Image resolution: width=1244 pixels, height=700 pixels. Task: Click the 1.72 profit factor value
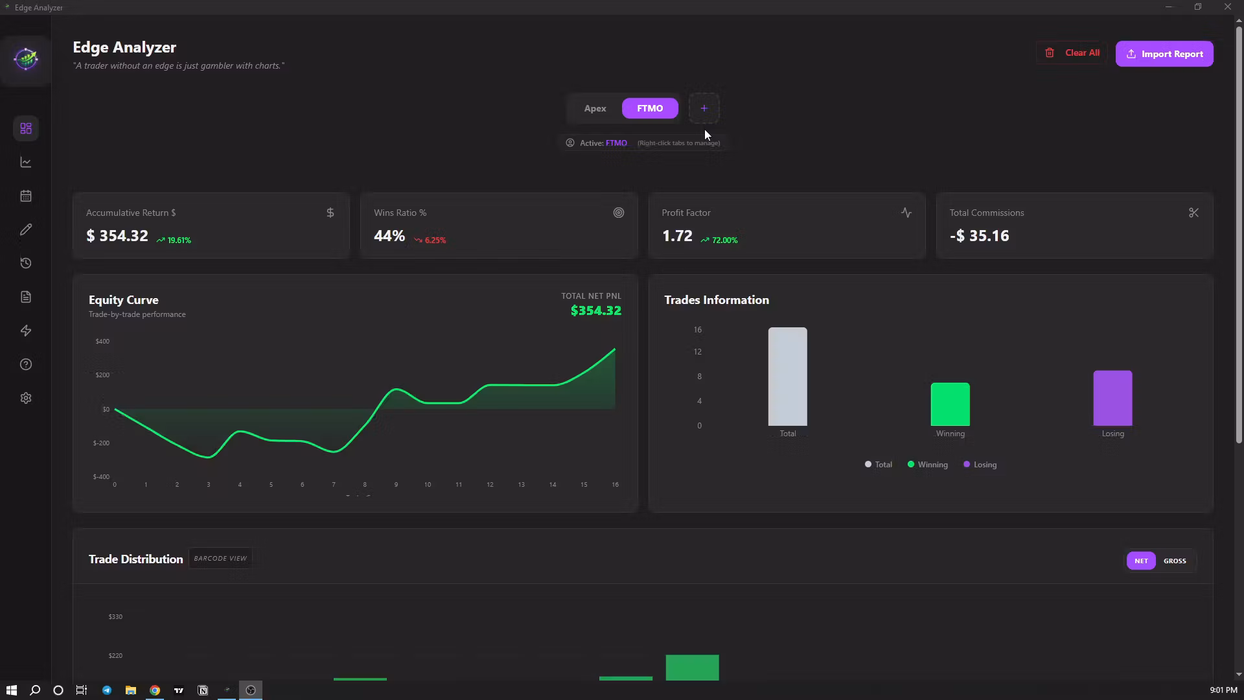[x=677, y=236]
